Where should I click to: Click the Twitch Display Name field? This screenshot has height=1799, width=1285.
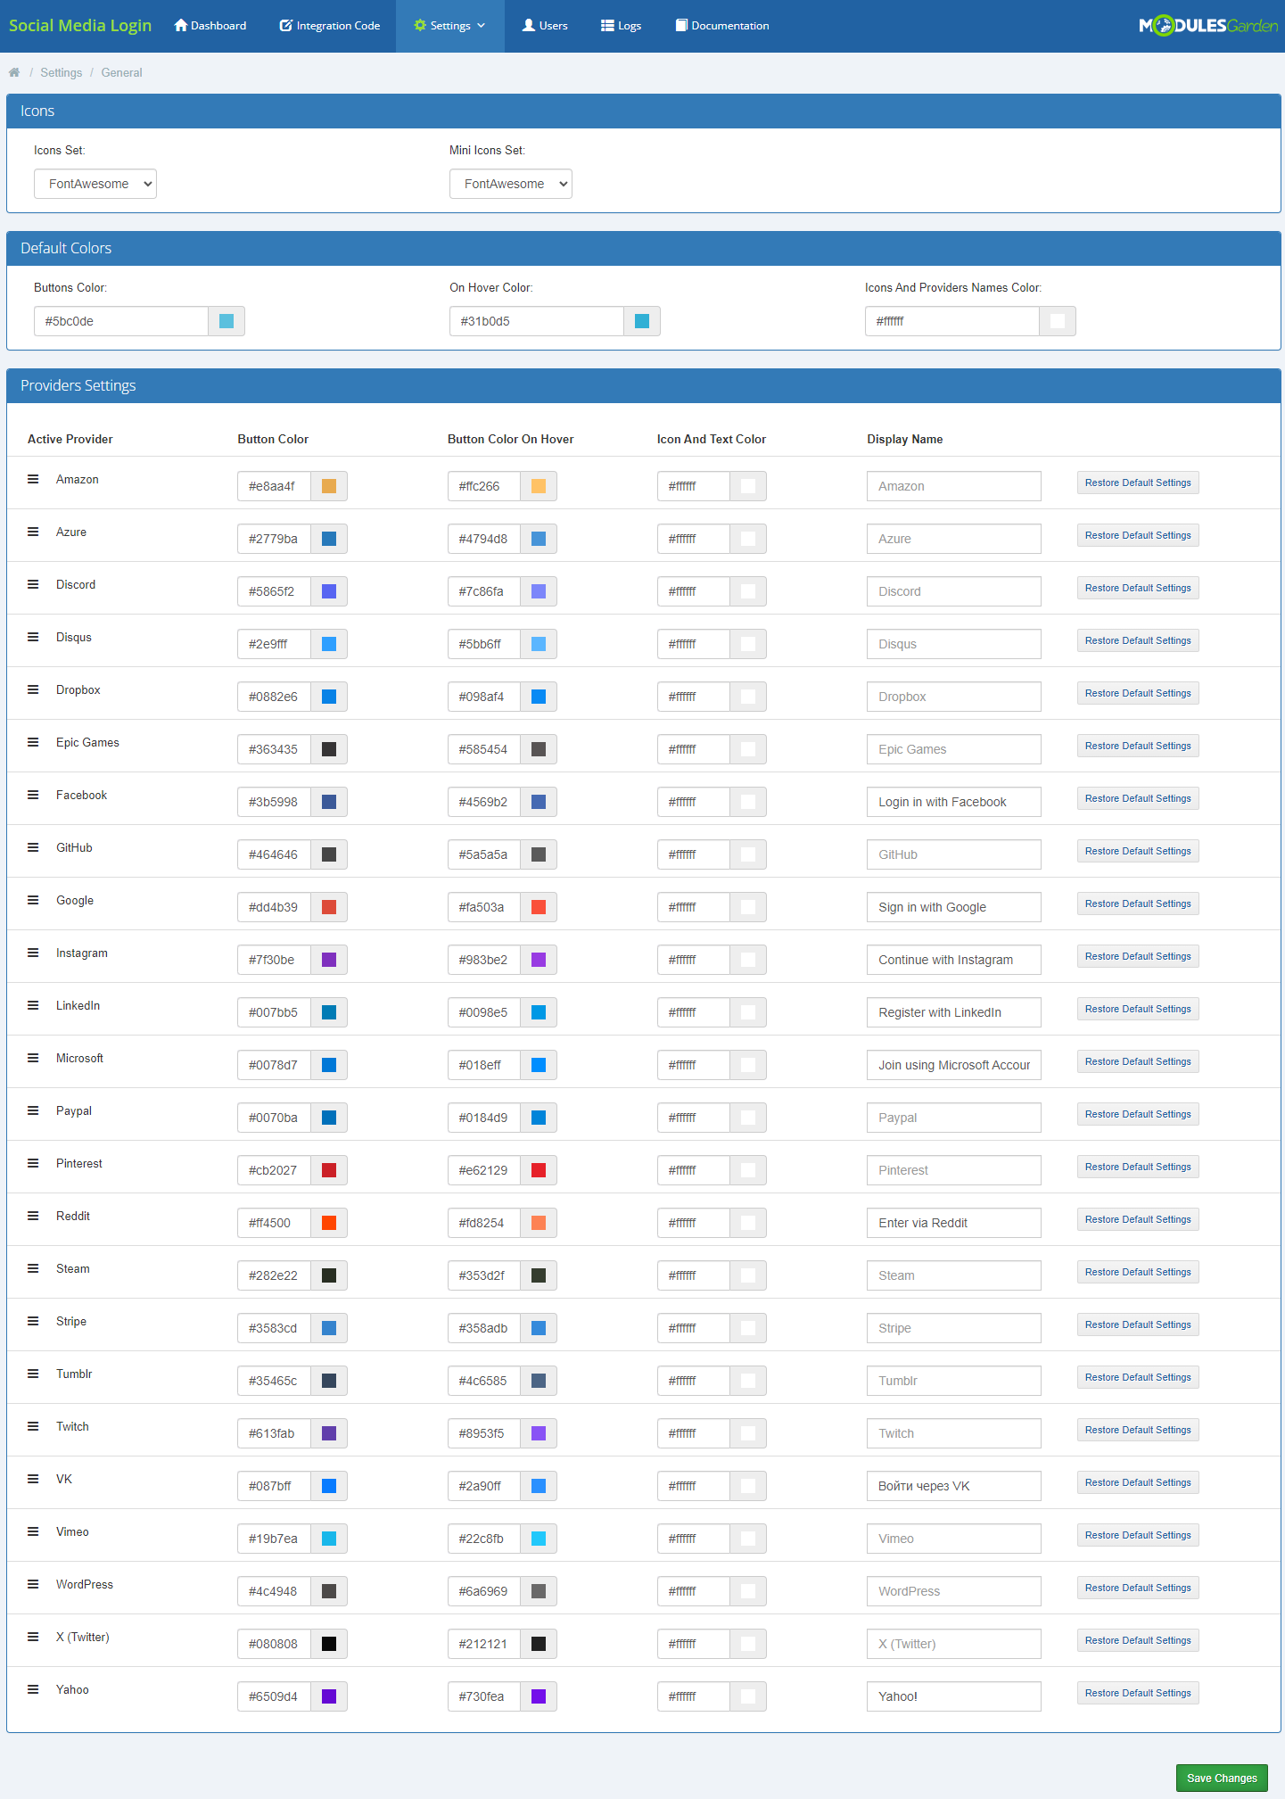click(953, 1433)
